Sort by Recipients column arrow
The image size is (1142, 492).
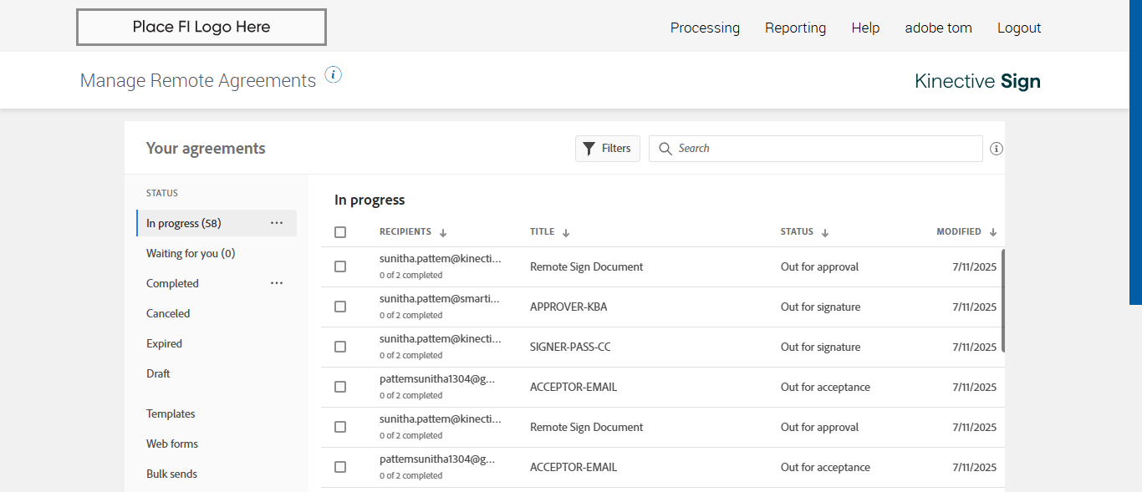pyautogui.click(x=443, y=233)
